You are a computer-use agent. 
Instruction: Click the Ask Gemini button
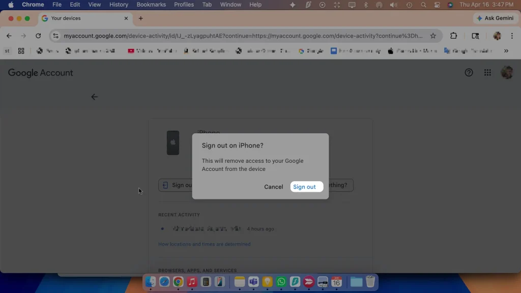(x=495, y=18)
